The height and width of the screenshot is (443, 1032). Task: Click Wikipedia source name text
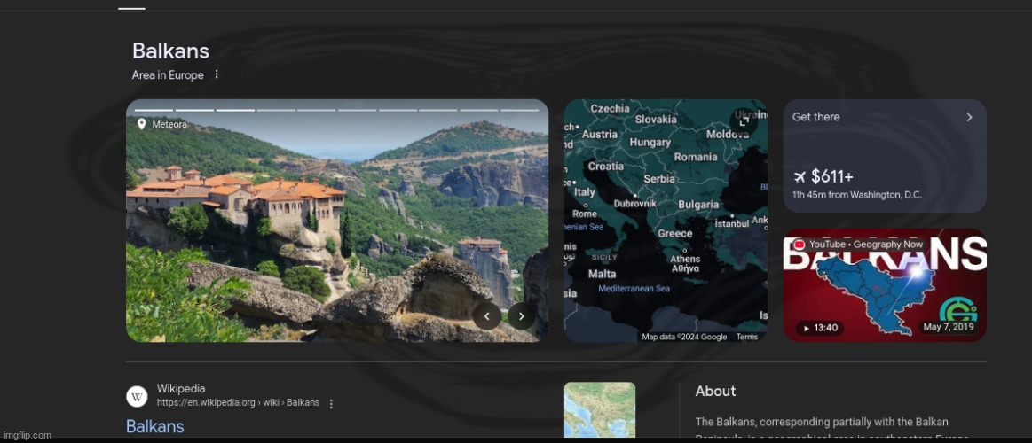[181, 388]
